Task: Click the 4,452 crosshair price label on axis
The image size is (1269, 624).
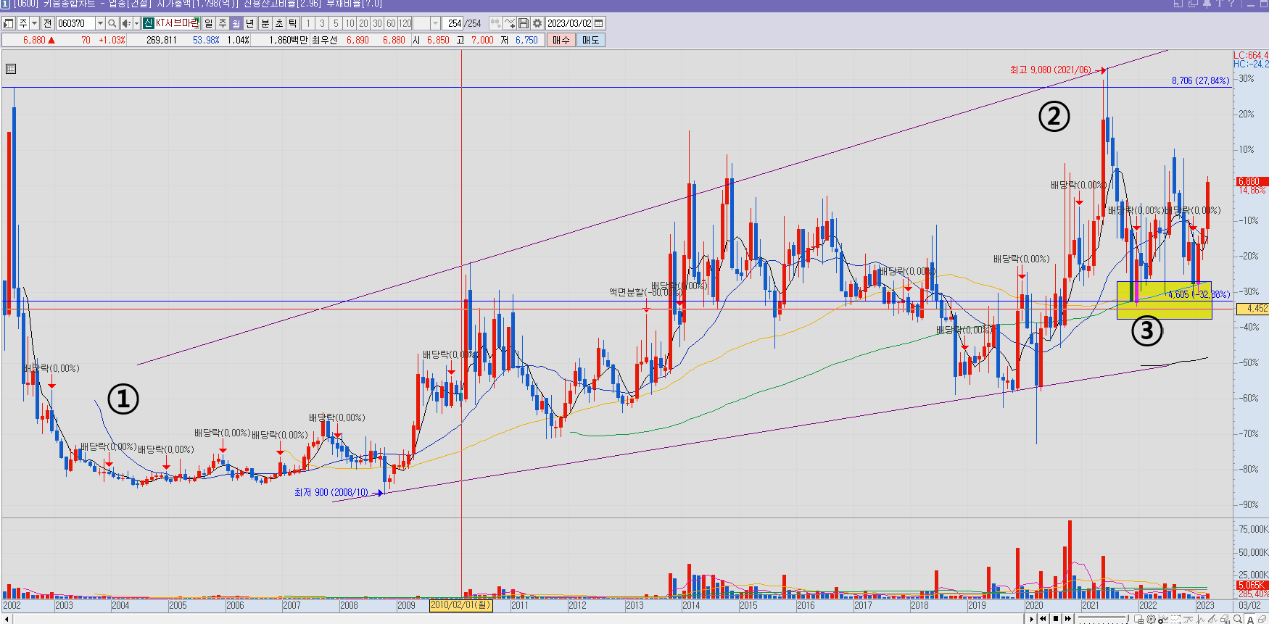Action: coord(1253,309)
